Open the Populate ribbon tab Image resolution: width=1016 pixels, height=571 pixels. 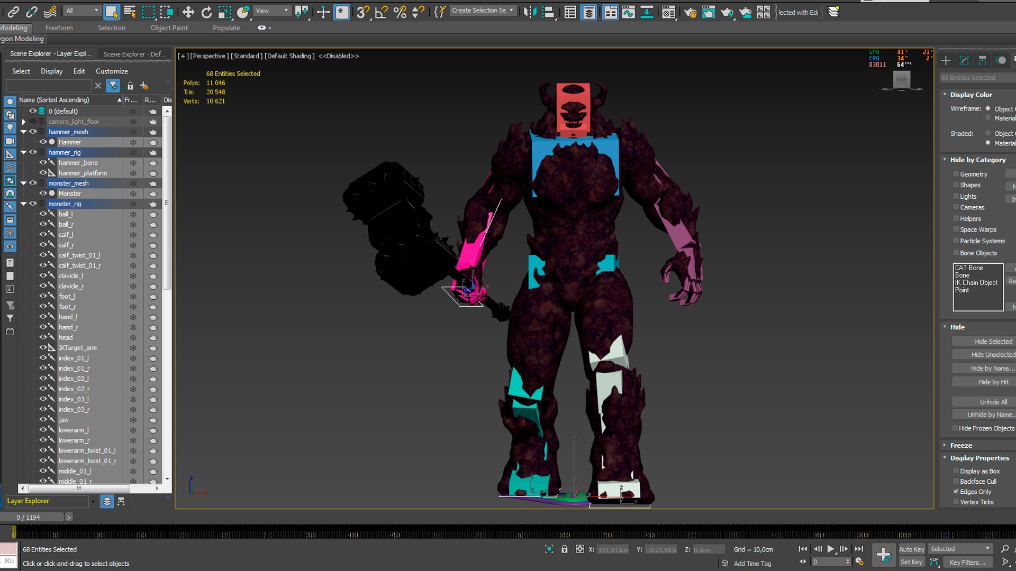pyautogui.click(x=226, y=27)
